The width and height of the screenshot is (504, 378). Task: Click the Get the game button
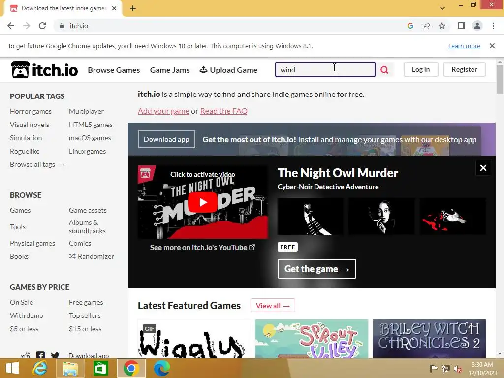coord(317,269)
